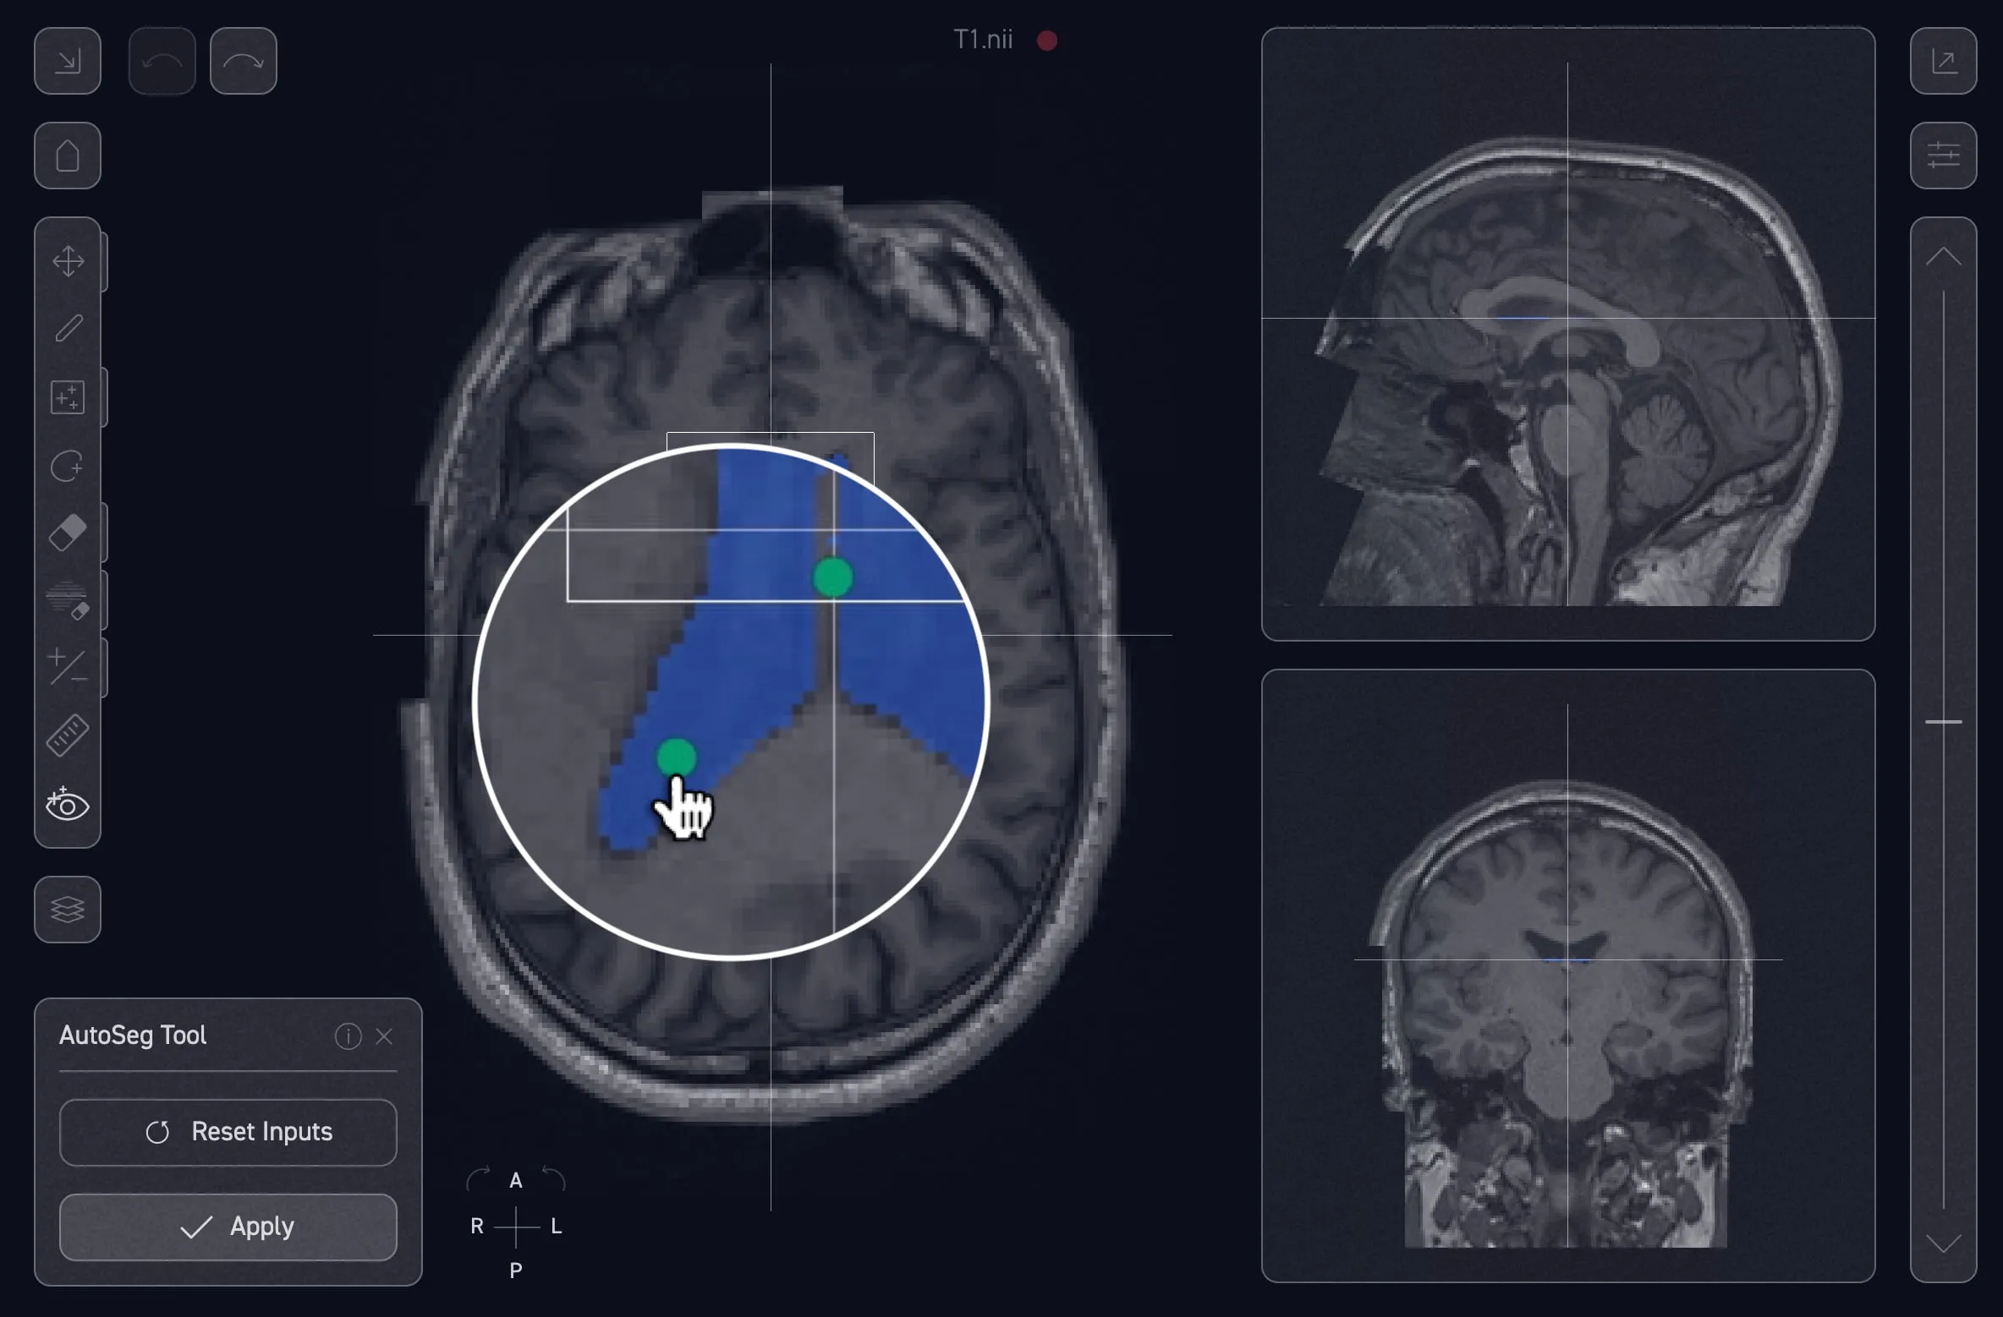This screenshot has width=2003, height=1317.
Task: Click the export/share button top-right
Action: [1943, 61]
